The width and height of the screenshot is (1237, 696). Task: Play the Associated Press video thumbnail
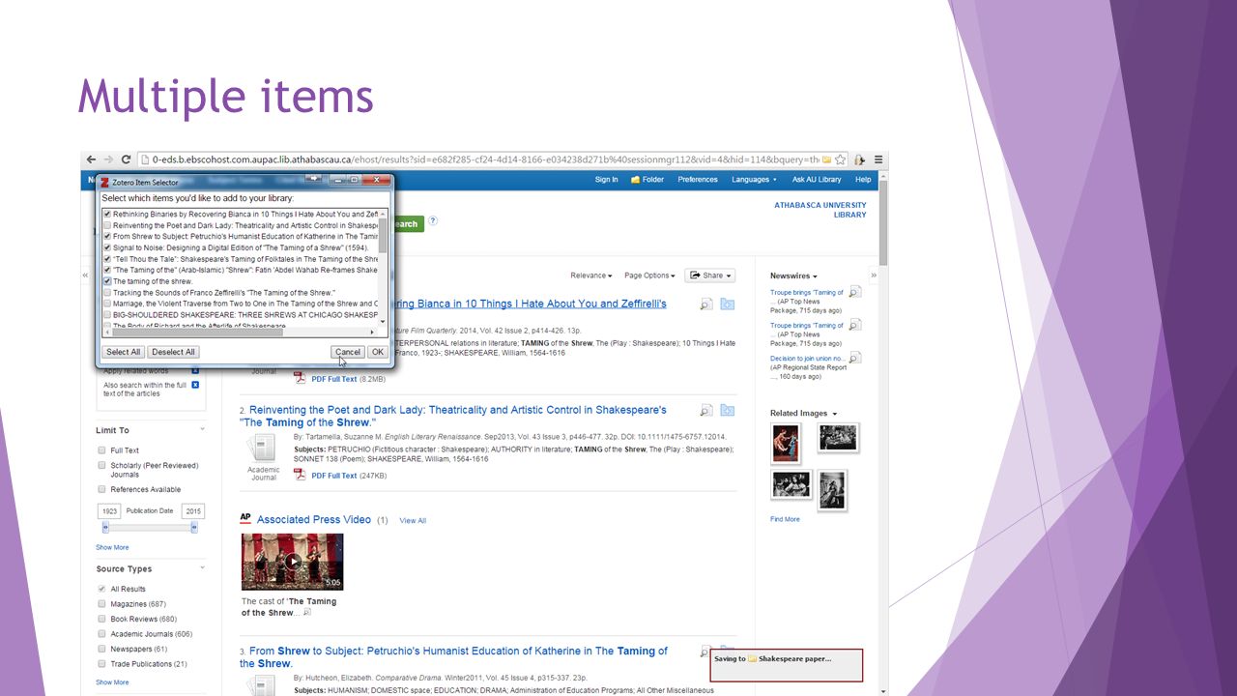coord(292,562)
